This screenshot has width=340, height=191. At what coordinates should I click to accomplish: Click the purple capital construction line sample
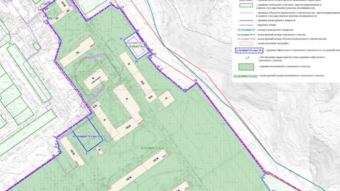coord(246,13)
